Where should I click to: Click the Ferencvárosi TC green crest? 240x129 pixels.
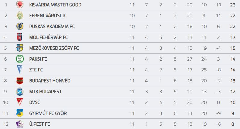coord(20,15)
